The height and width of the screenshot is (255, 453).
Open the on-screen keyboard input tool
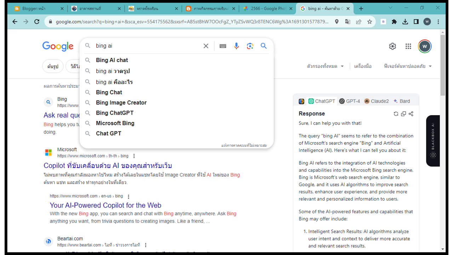tap(223, 46)
